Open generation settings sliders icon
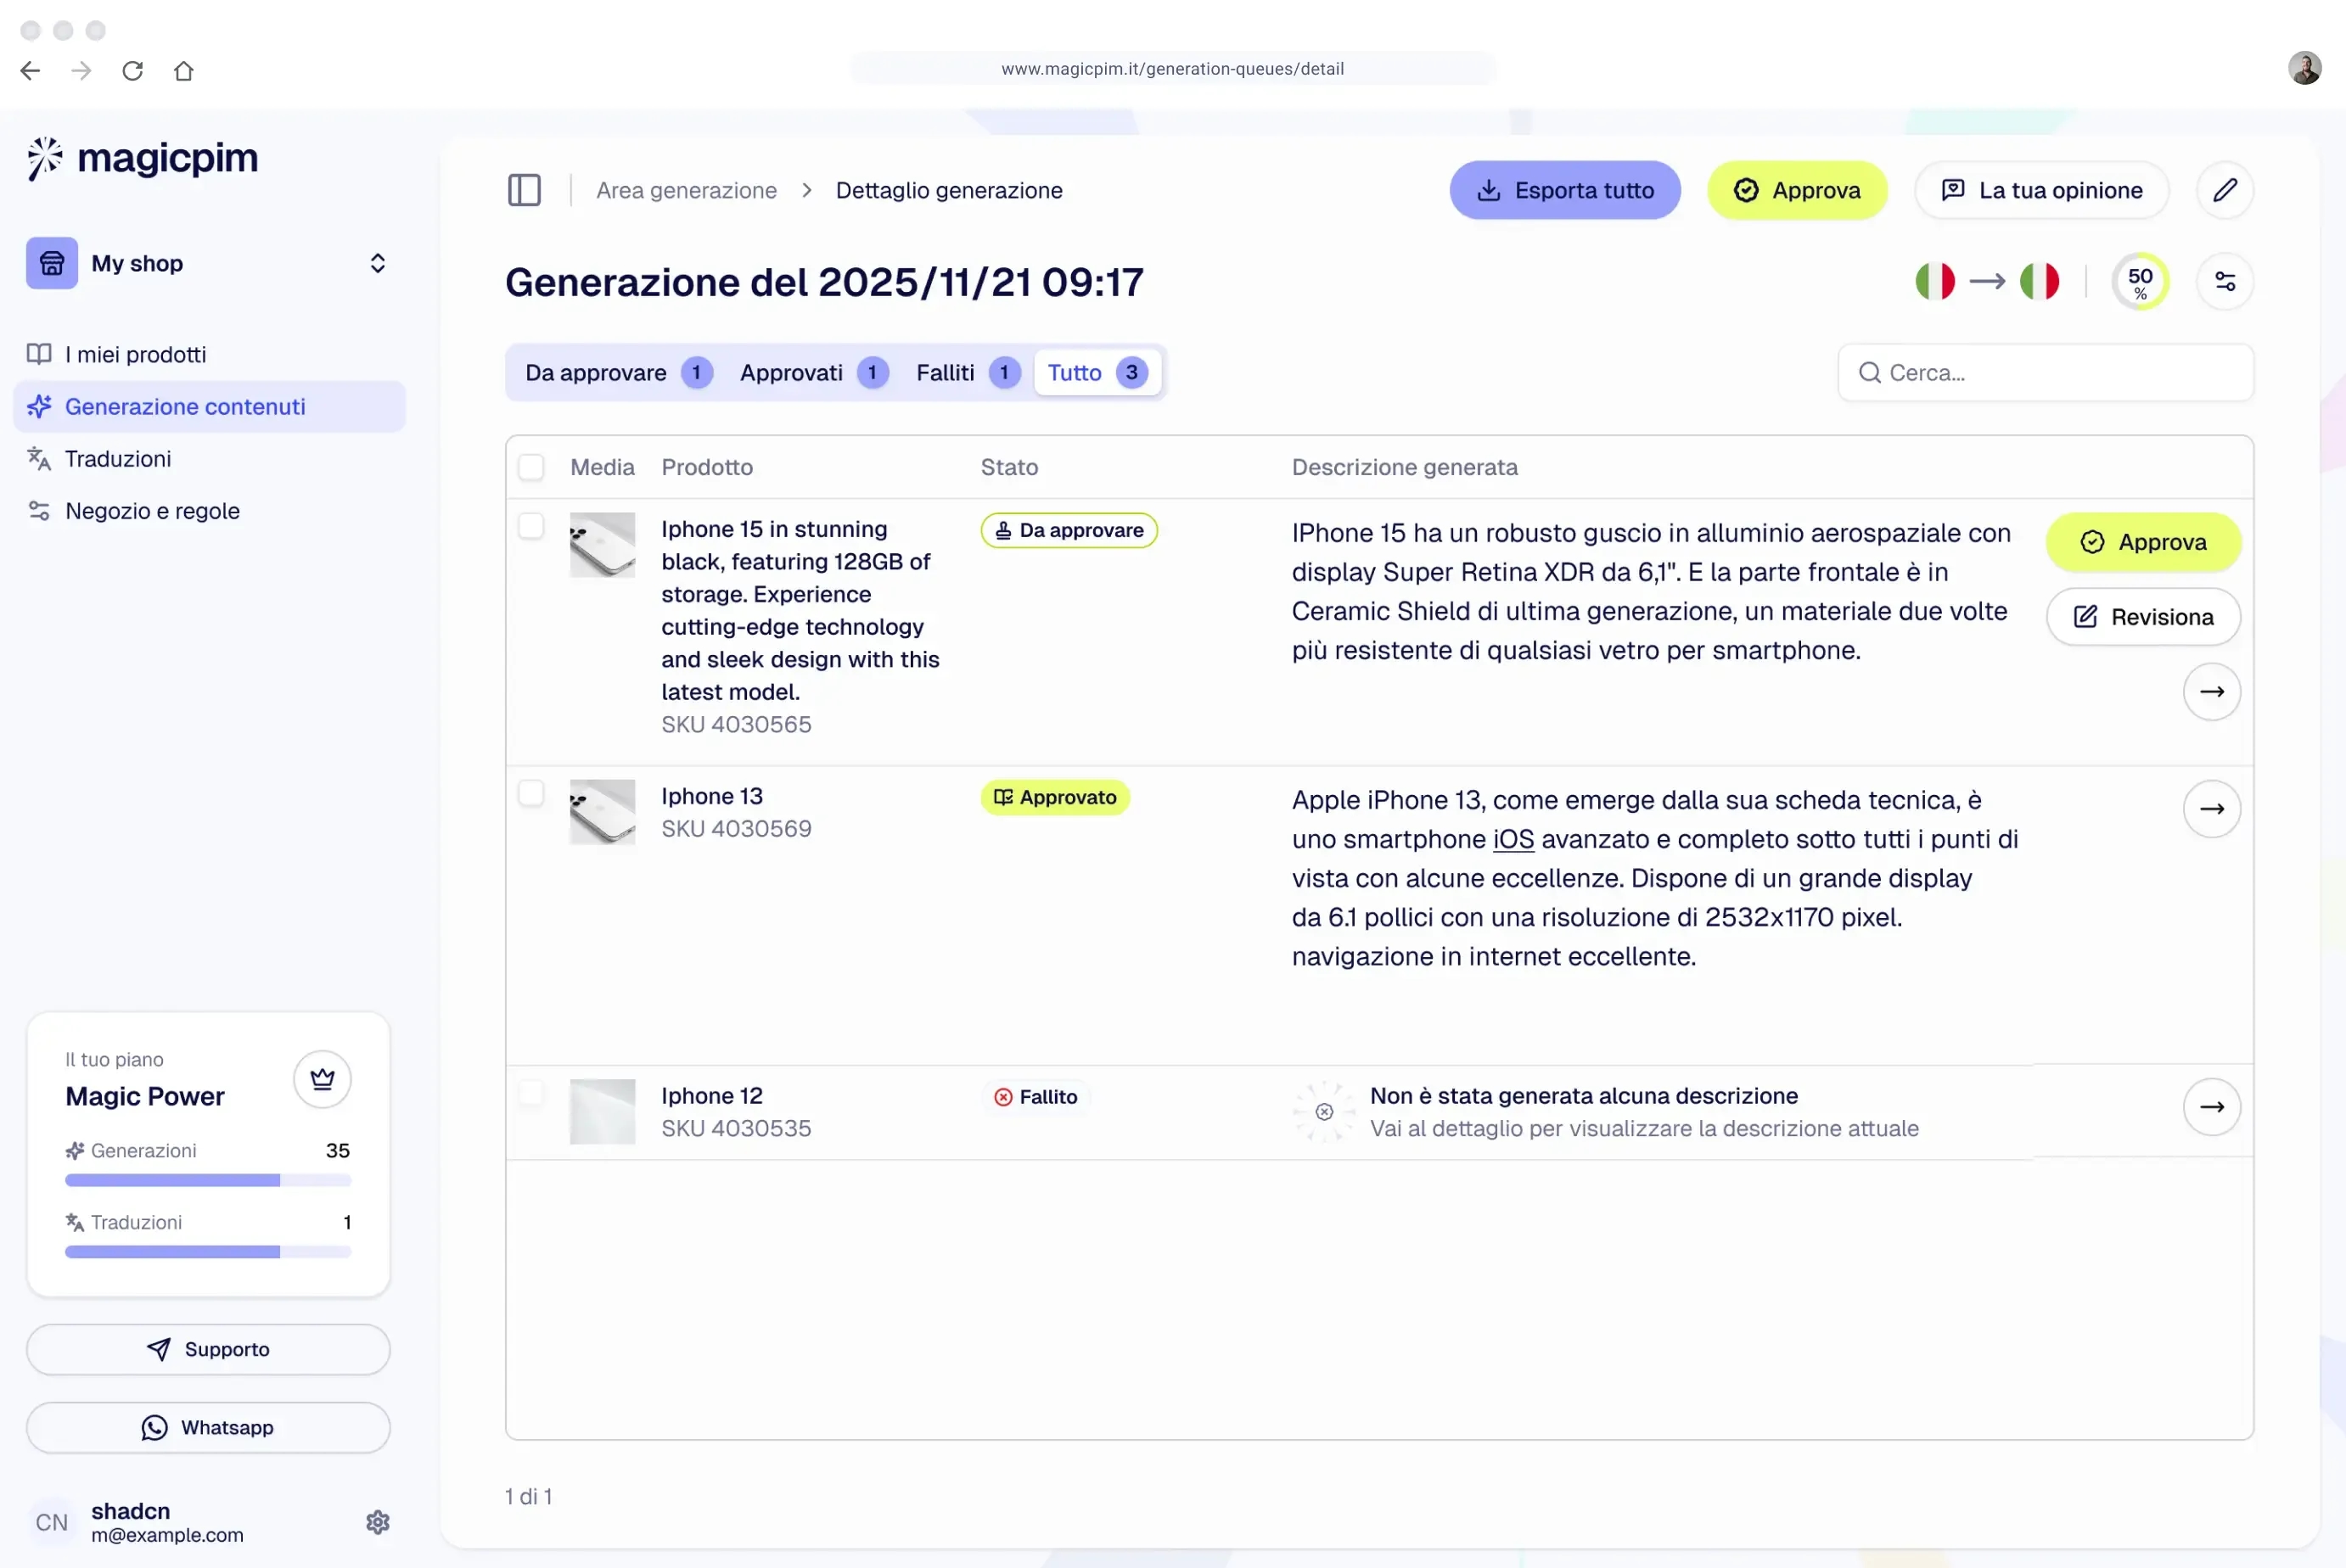Viewport: 2346px width, 1568px height. 2224,282
